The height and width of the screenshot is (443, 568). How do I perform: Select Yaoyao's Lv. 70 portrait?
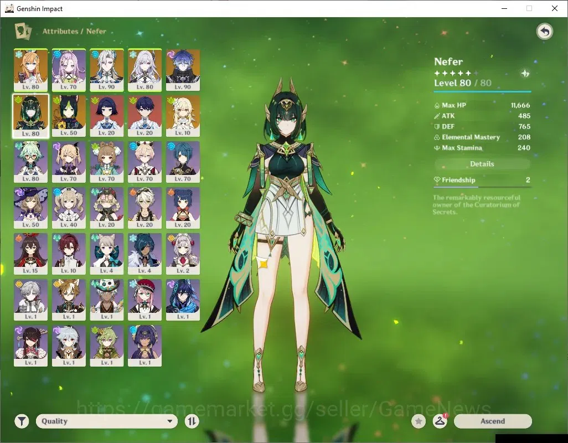coord(107,162)
